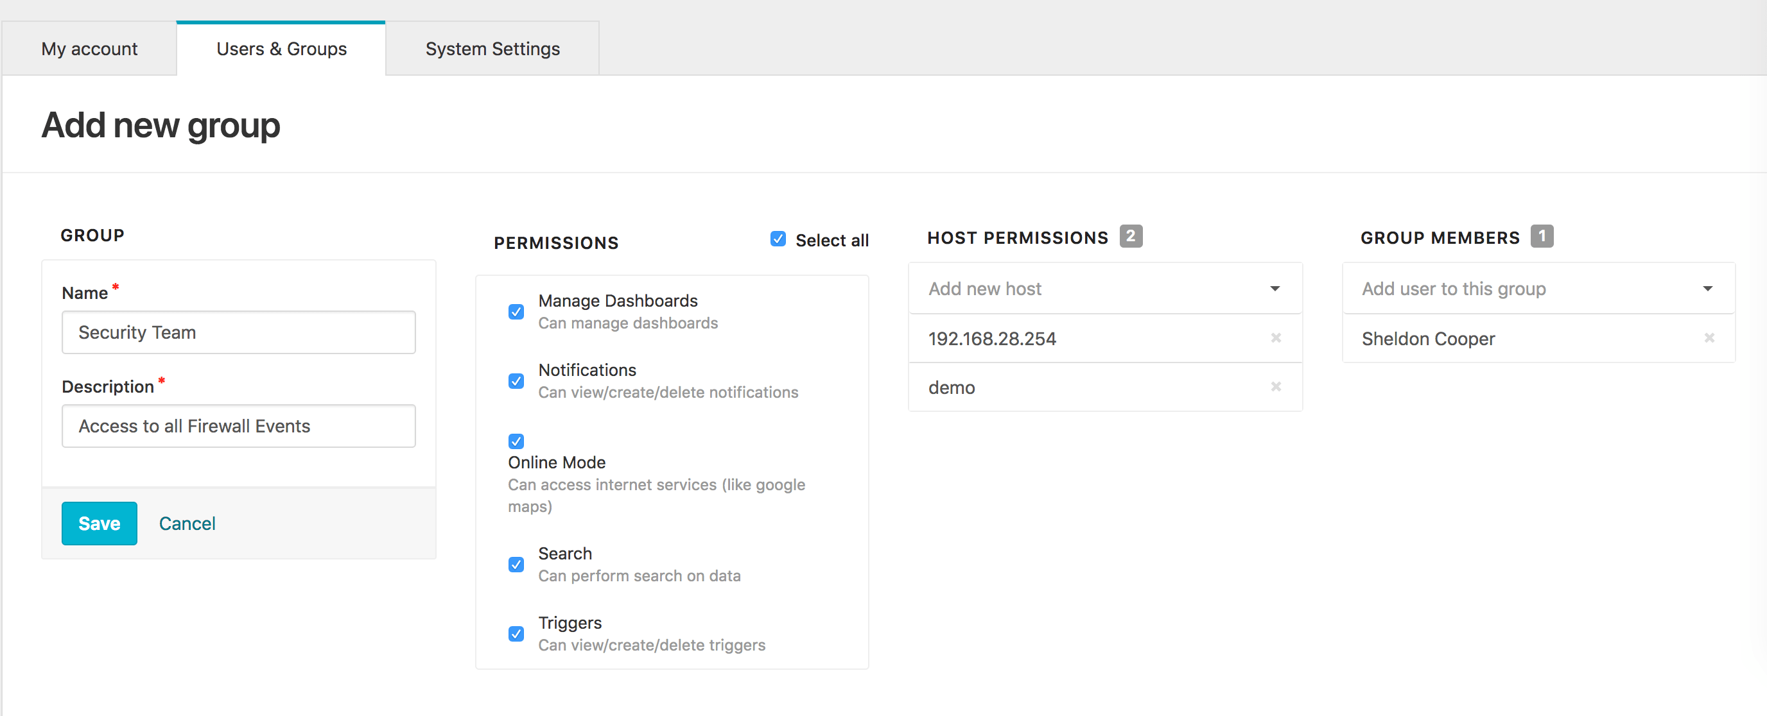Remove host 192.168.28.254 with its x icon
This screenshot has width=1767, height=716.
[x=1275, y=337]
